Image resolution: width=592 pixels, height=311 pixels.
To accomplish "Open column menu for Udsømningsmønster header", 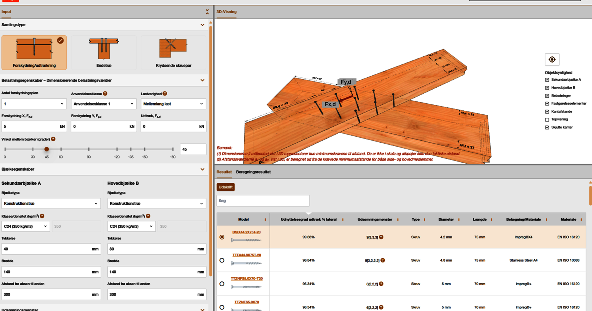I will click(x=398, y=220).
